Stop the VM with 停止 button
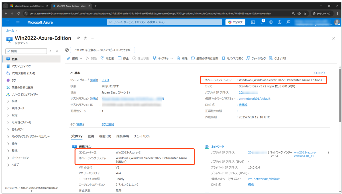 pos(123,58)
